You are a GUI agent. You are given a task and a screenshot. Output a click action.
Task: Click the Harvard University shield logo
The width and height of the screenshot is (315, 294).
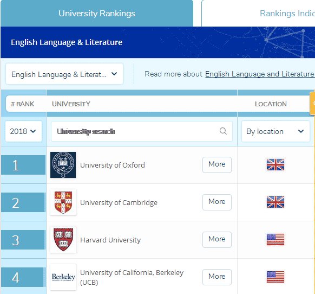63,240
